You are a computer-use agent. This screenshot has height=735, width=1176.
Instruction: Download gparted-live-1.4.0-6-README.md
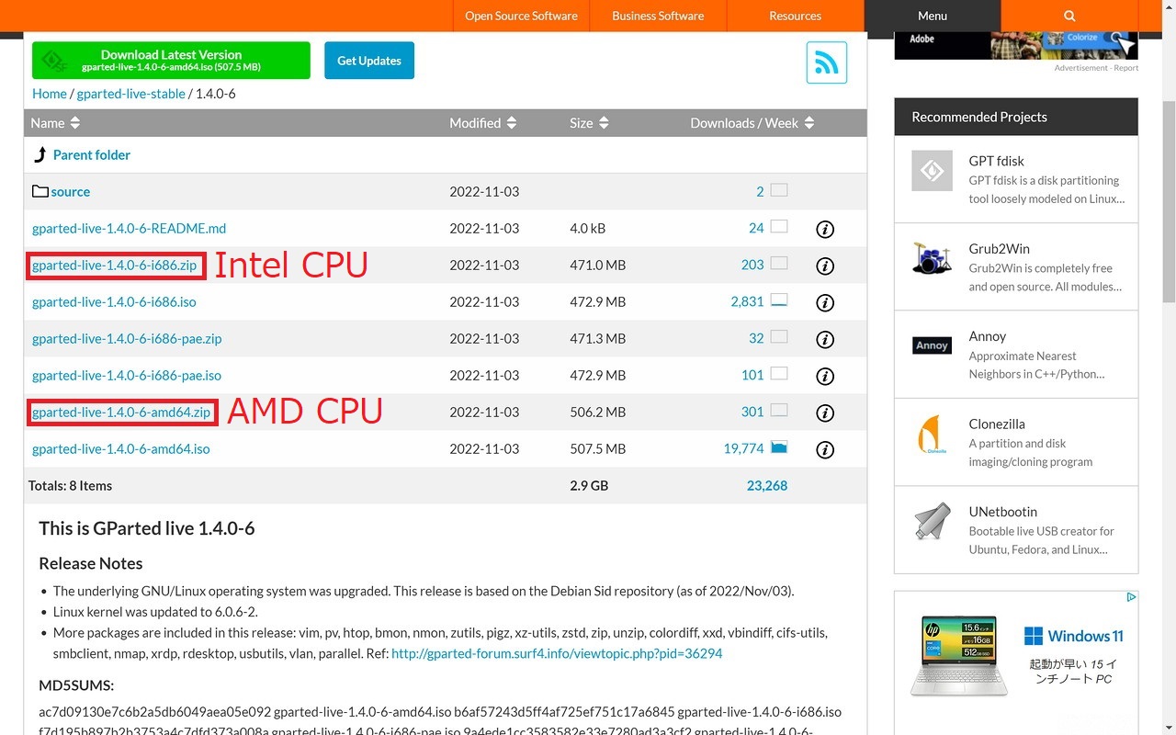click(x=129, y=229)
